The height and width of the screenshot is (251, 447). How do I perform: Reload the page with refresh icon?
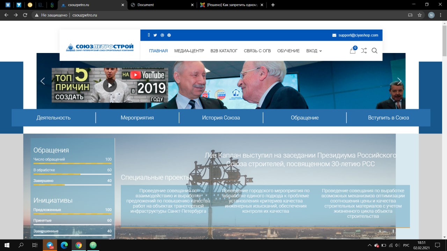(25, 15)
